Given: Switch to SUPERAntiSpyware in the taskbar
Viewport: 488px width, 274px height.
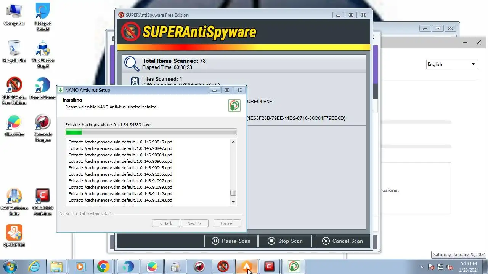Looking at the screenshot, I should pyautogui.click(x=223, y=266).
